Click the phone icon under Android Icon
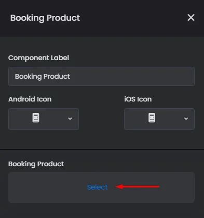The width and height of the screenshot is (204, 218). (36, 118)
